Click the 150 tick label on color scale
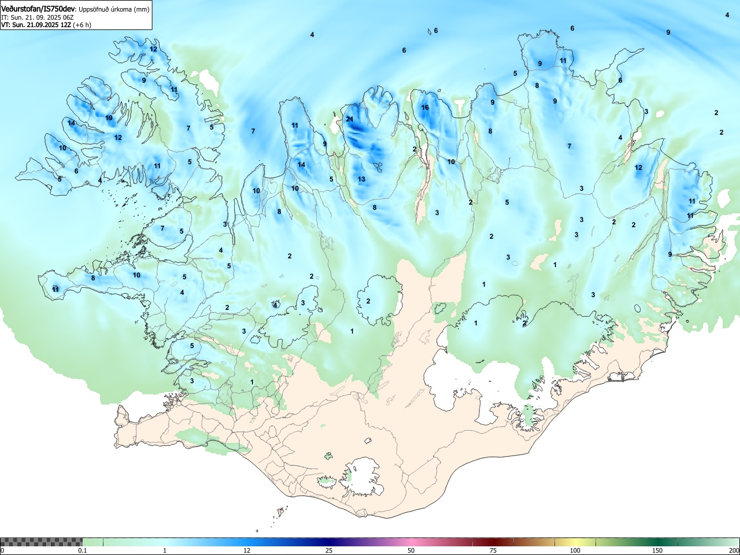740x555 pixels. click(657, 550)
